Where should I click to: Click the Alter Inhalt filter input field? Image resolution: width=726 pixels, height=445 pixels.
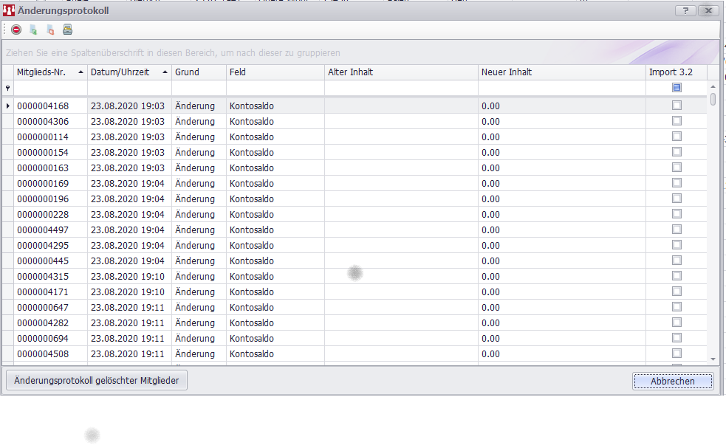click(x=400, y=88)
